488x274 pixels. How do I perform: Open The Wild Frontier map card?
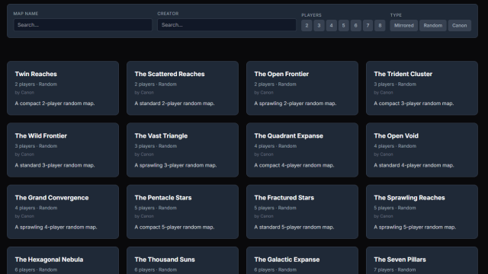click(x=63, y=150)
